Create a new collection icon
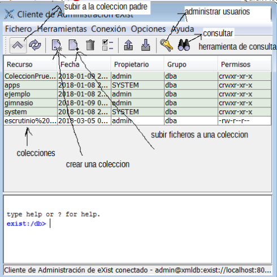The height and width of the screenshot is (277, 277). (57, 45)
